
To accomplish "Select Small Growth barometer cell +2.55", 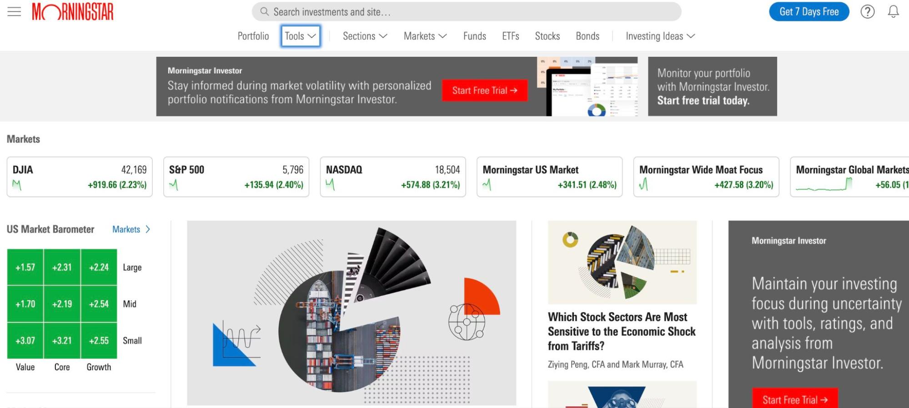I will [x=99, y=341].
